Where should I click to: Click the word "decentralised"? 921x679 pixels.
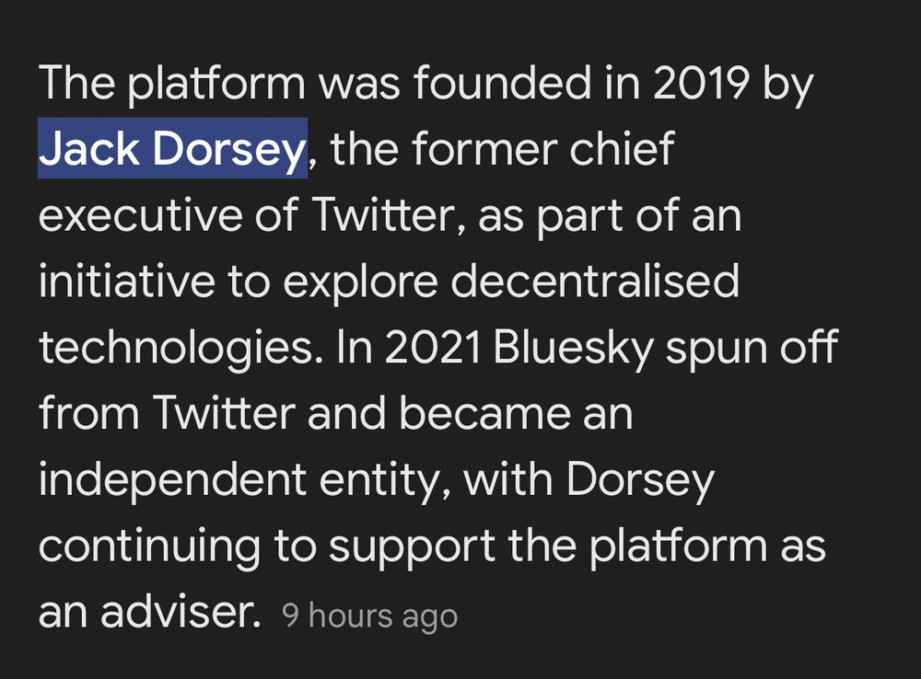click(594, 281)
